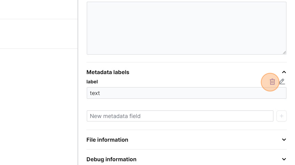Delete the label metadata with trash icon
This screenshot has height=165, width=295.
pyautogui.click(x=272, y=82)
